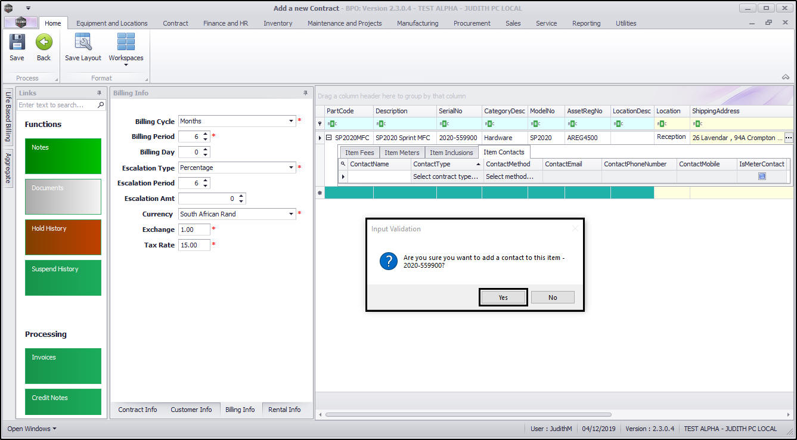Open the Billing Cycle dropdown
The height and width of the screenshot is (440, 797).
[x=291, y=121]
